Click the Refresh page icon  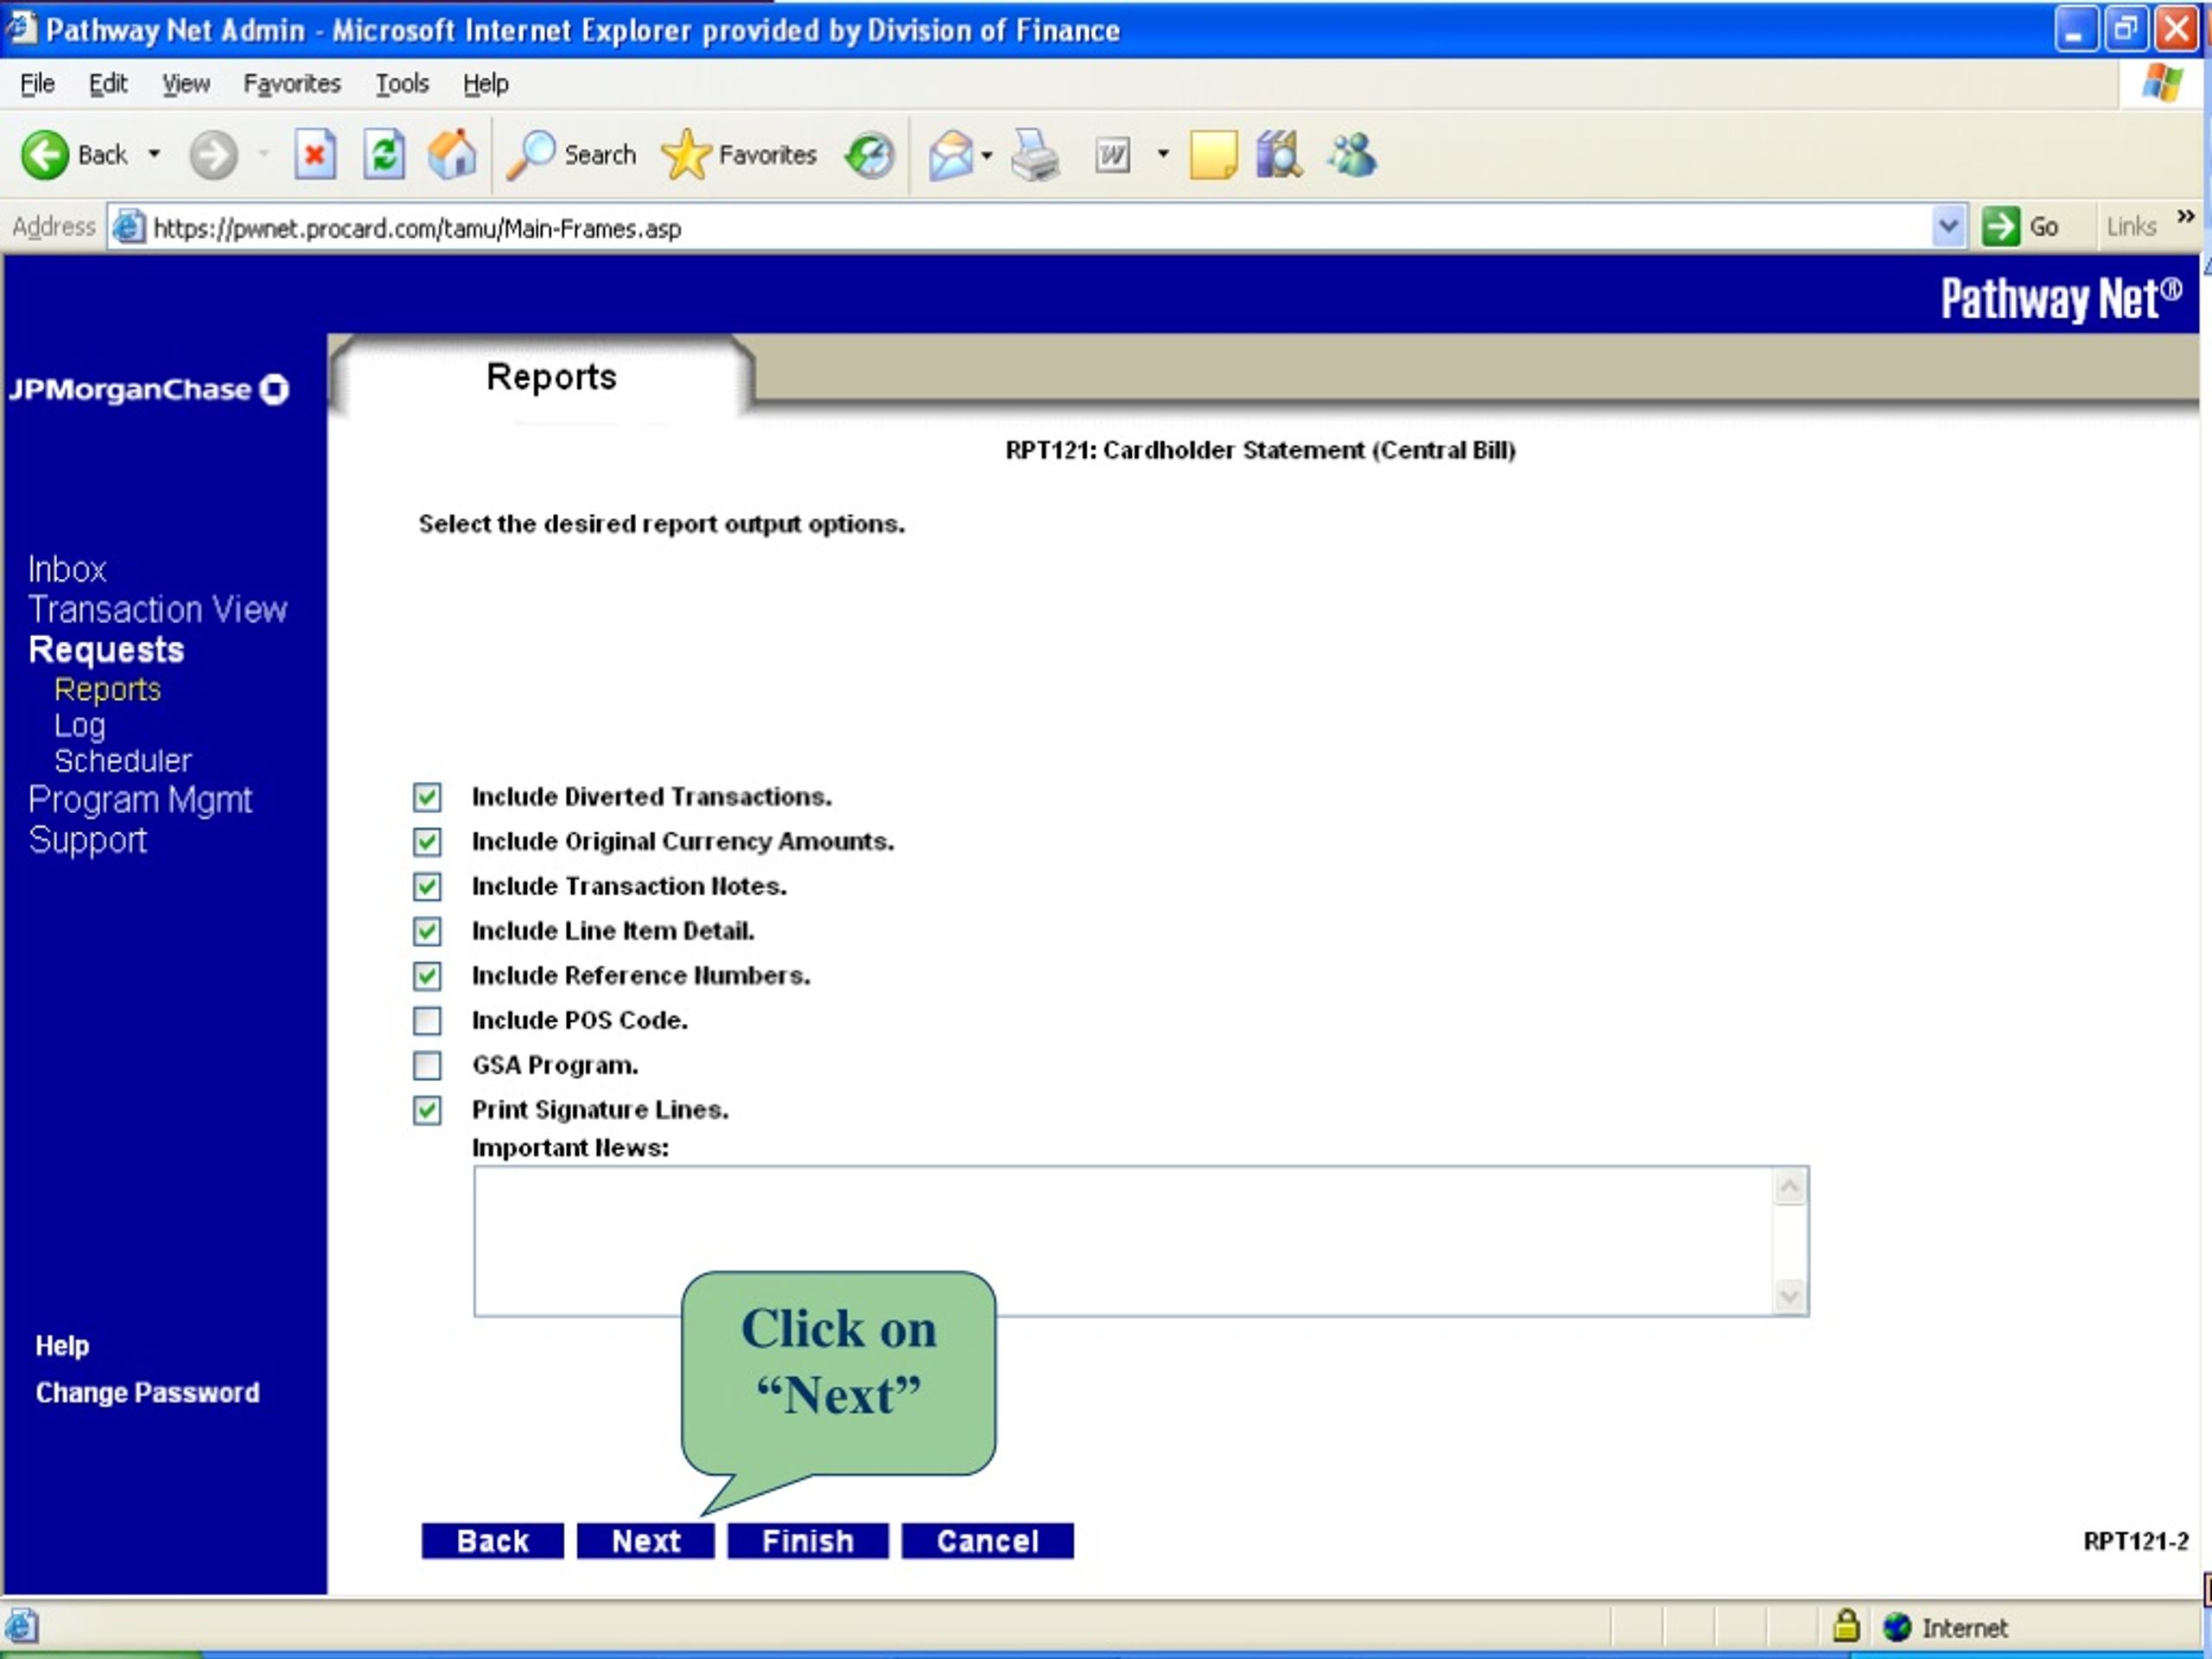384,155
